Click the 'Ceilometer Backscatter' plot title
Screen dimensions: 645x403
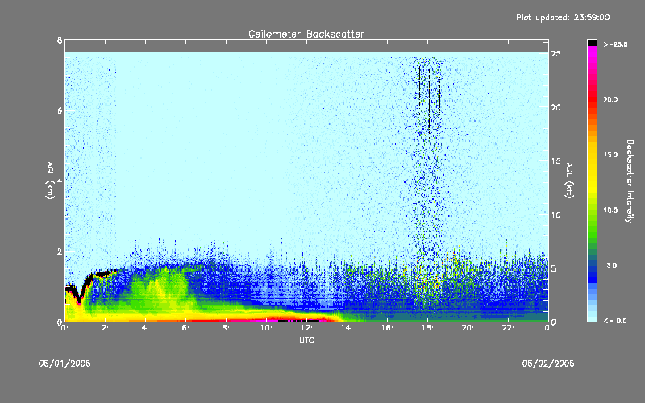(x=306, y=34)
